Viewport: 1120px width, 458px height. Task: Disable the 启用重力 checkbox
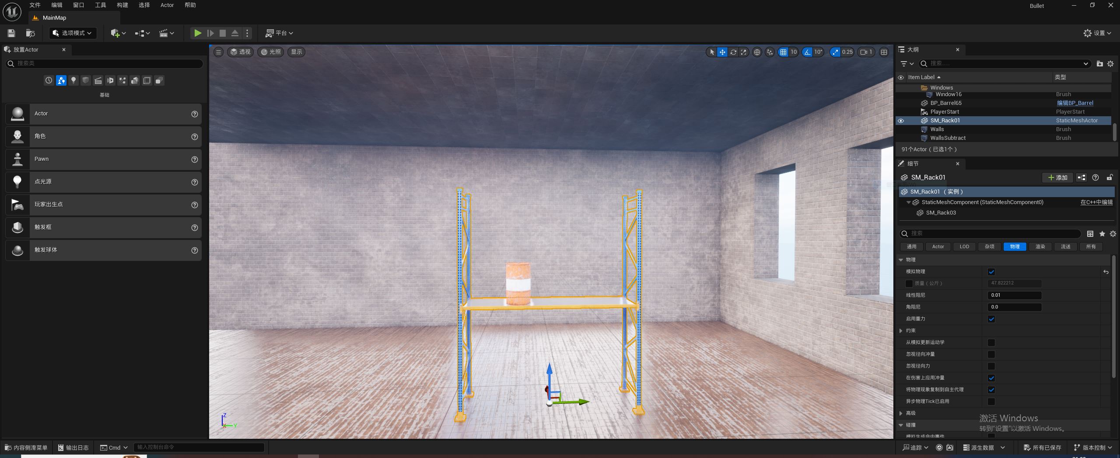(x=991, y=319)
